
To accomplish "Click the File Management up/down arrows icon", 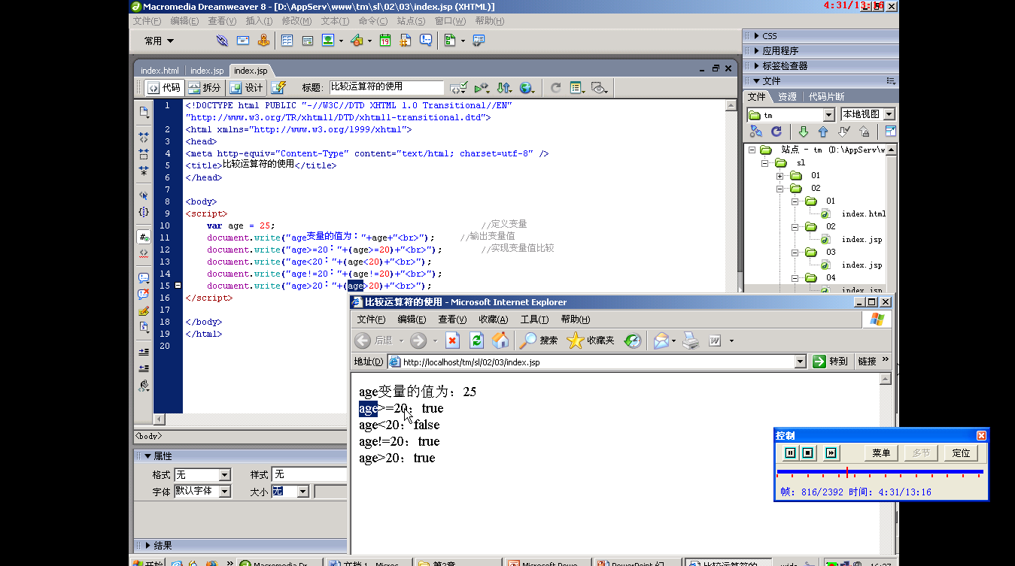I will (x=504, y=88).
